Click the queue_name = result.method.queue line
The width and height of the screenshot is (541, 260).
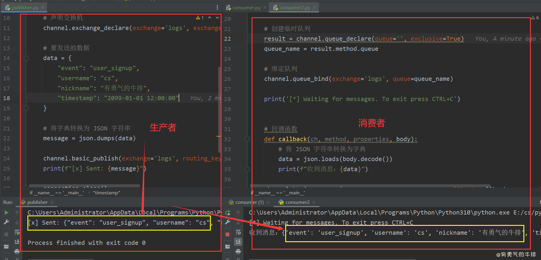click(321, 49)
